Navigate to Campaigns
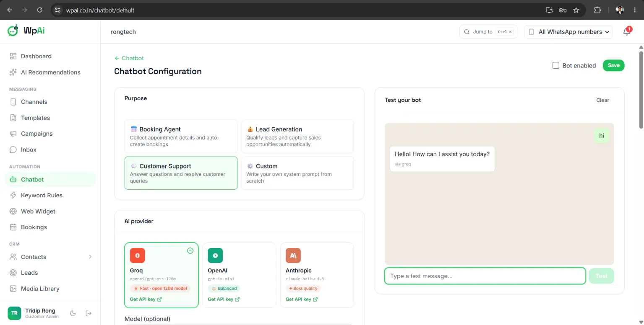This screenshot has height=325, width=644. point(50,134)
